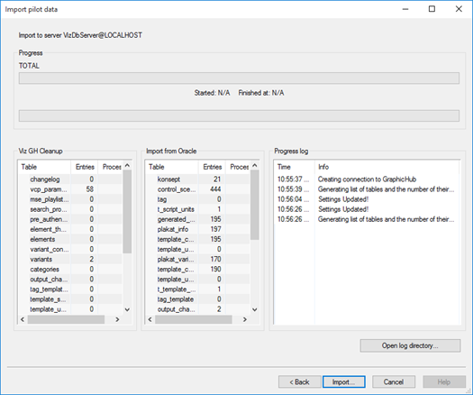Screen dimensions: 473x395
Task: Sort Viz GH Cleanup by Entries column header
Action: (85, 167)
